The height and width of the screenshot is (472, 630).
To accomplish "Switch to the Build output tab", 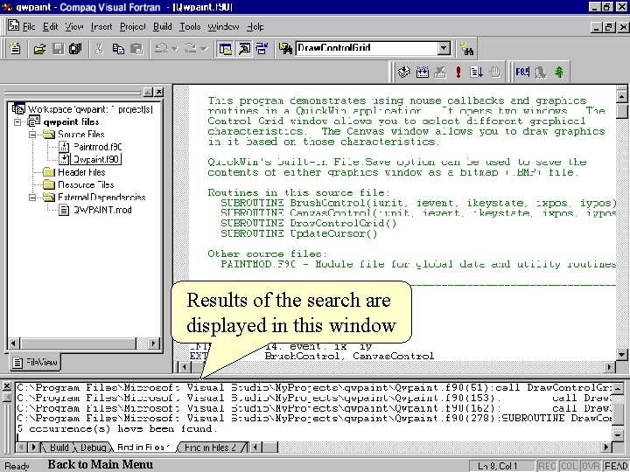I will click(59, 448).
